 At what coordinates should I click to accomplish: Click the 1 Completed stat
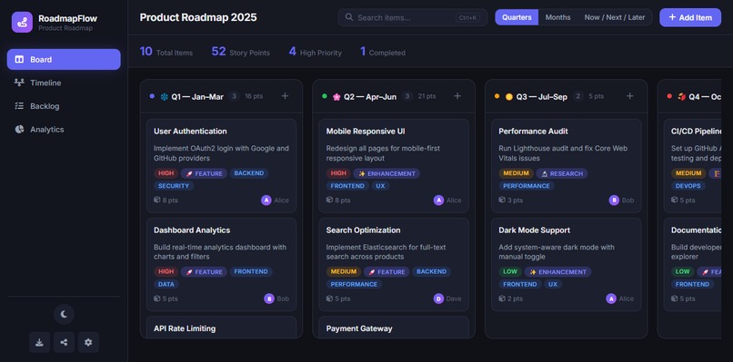click(382, 52)
